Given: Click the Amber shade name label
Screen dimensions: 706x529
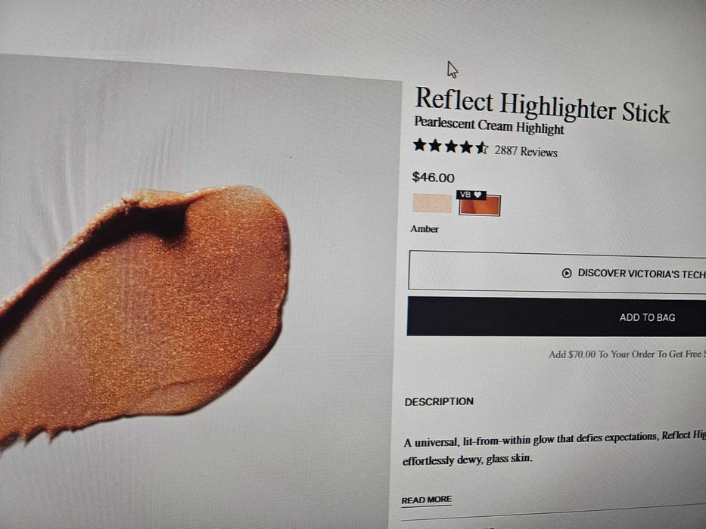Looking at the screenshot, I should click(425, 229).
